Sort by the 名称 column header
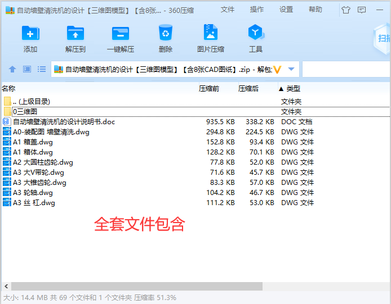Viewport: 391px width, 304px height. pos(8,89)
